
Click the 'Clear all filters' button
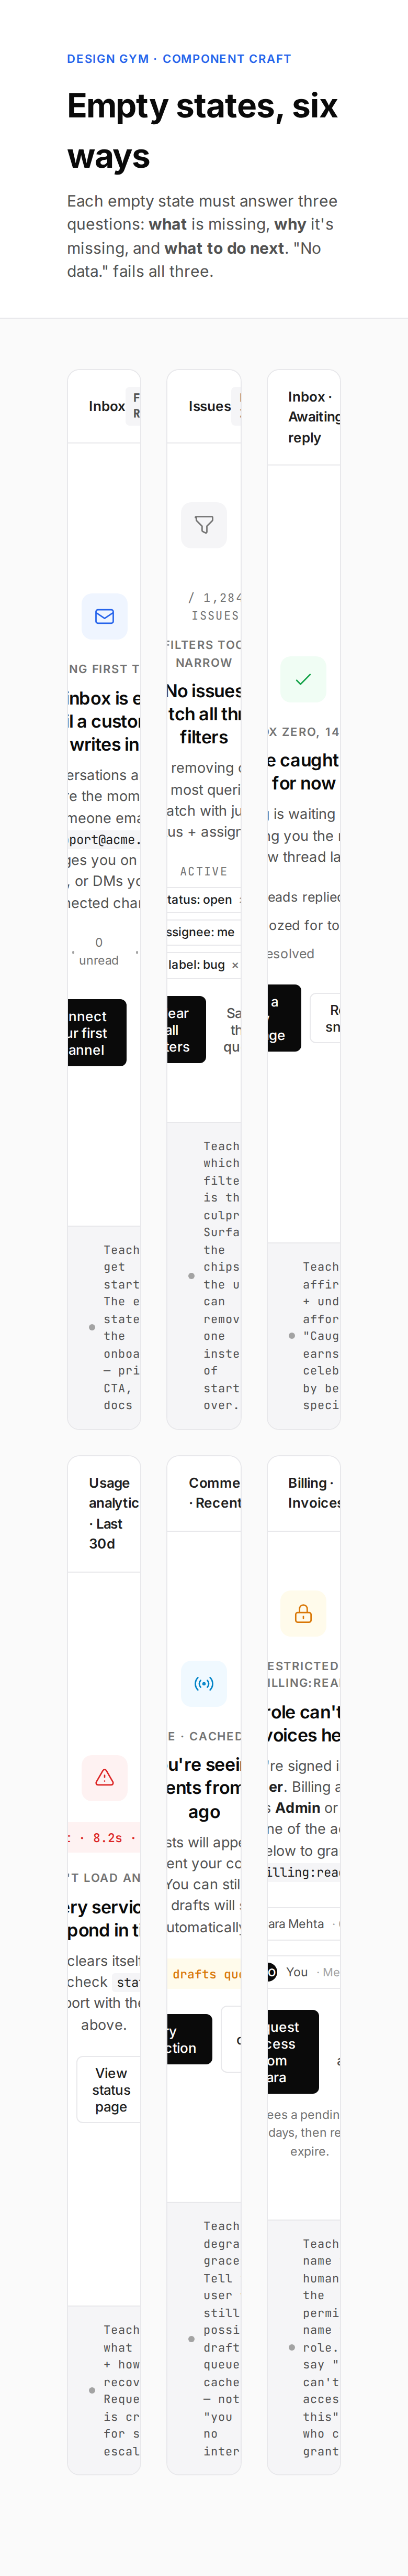(187, 1029)
